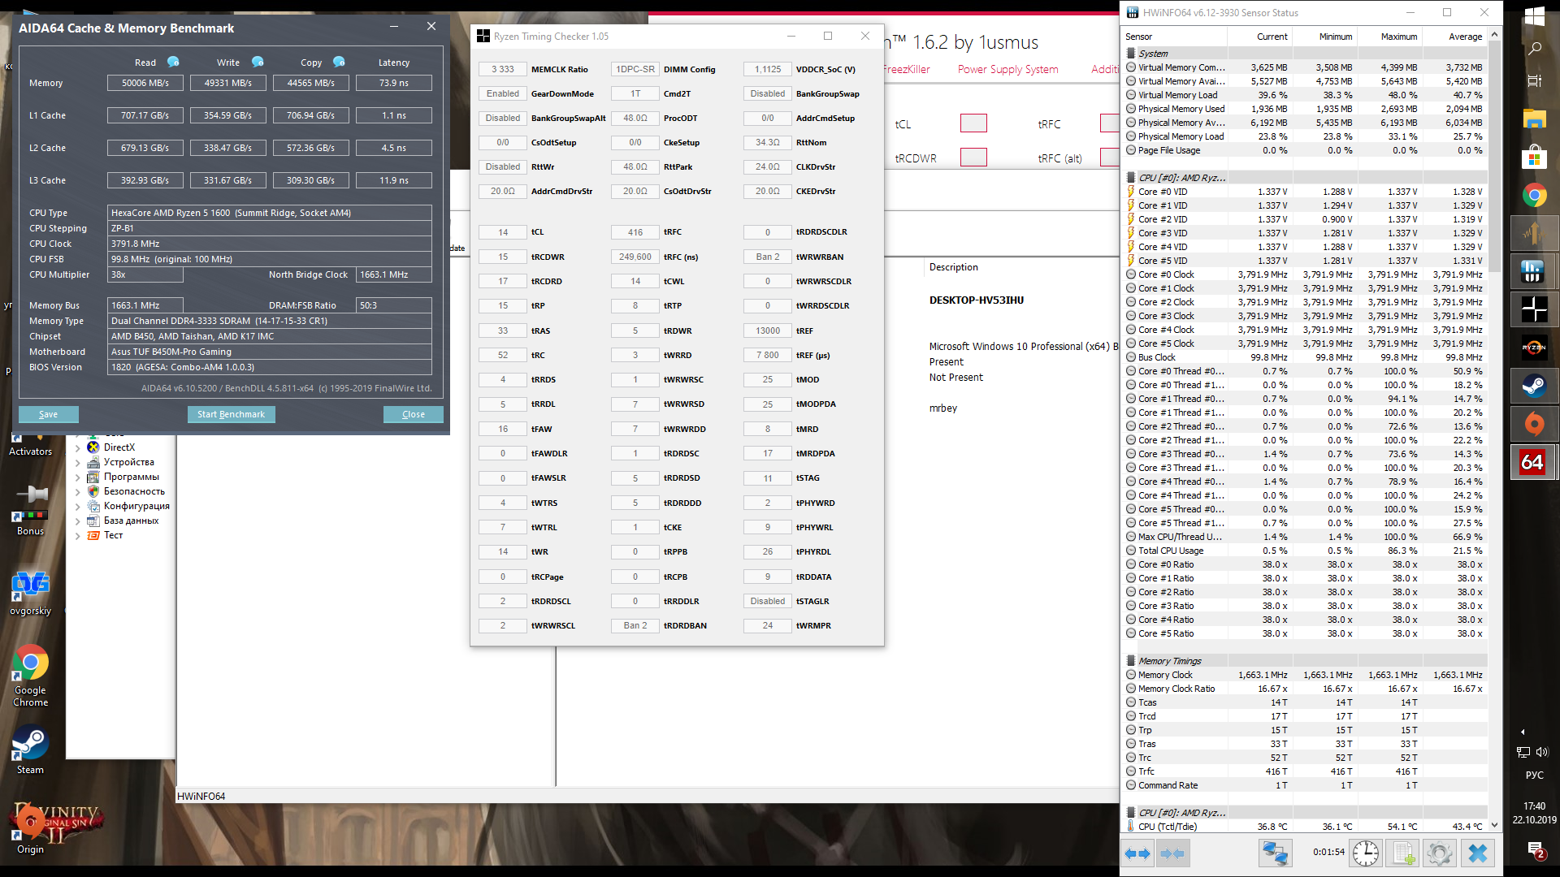Click the HWiNFO vertical scrollbar down arrow

click(1494, 825)
